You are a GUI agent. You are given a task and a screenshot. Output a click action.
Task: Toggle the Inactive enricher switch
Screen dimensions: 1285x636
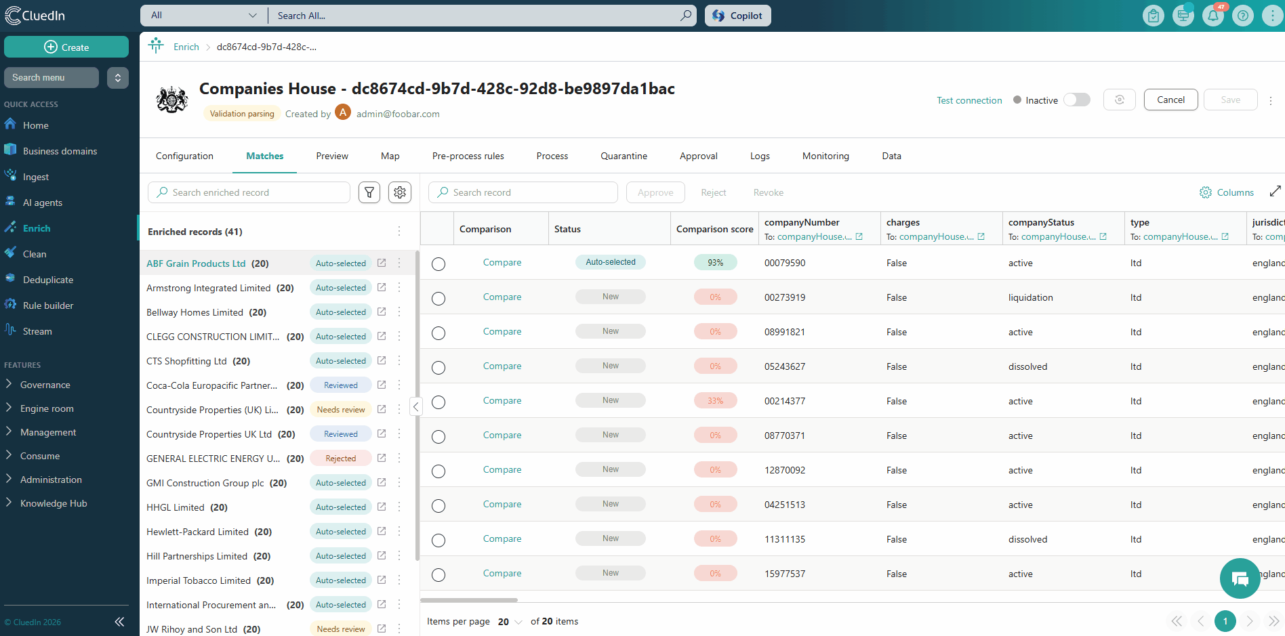[x=1076, y=100]
